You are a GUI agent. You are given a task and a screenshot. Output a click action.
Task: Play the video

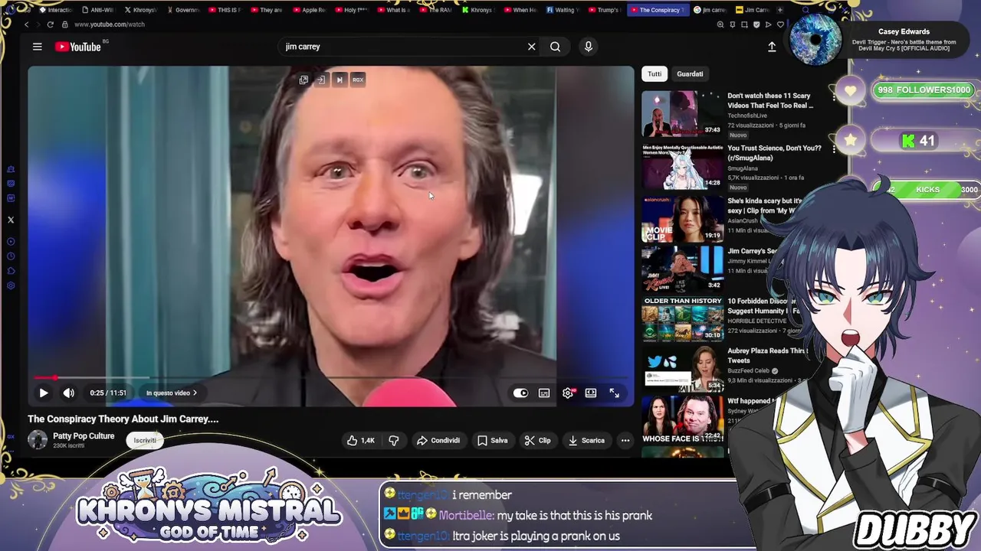click(43, 393)
